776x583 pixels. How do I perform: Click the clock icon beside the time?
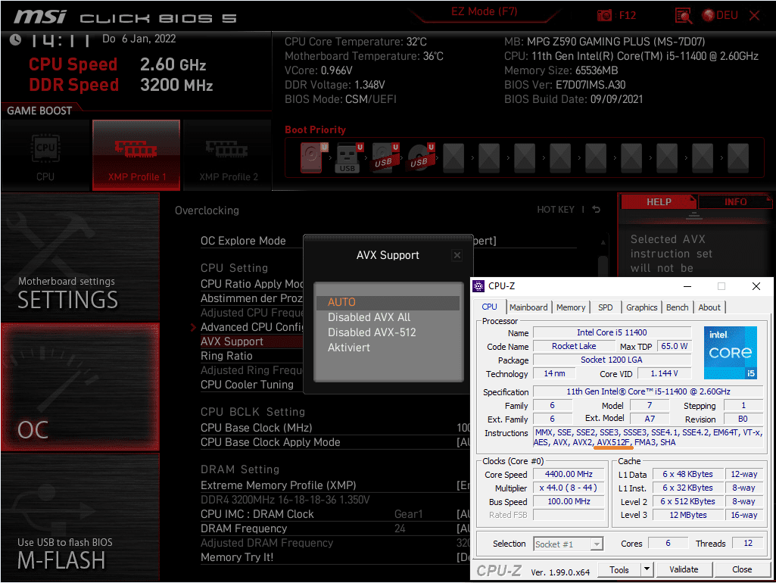pos(15,39)
